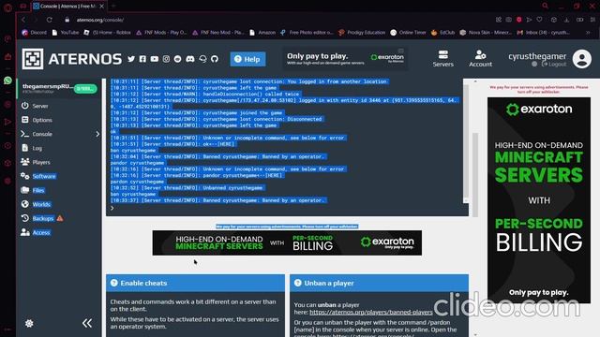Select Console in the sidebar
Image resolution: width=600 pixels, height=337 pixels.
[37, 134]
